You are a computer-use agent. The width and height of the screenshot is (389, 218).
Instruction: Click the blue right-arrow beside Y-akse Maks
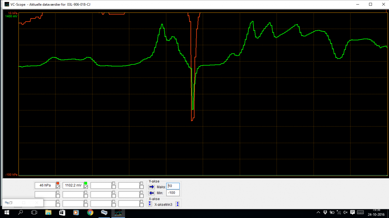(151, 187)
